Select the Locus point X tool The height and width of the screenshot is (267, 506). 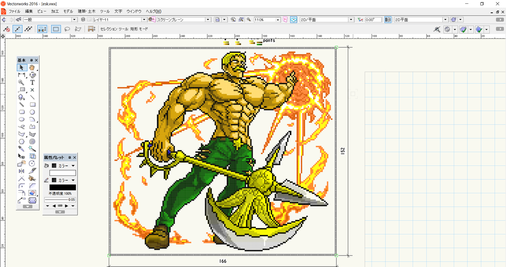pyautogui.click(x=32, y=90)
